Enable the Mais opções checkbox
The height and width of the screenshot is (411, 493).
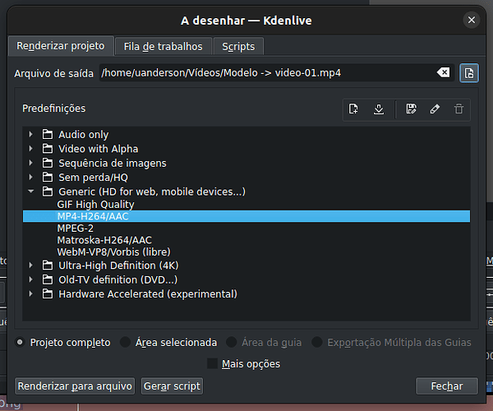coord(212,363)
